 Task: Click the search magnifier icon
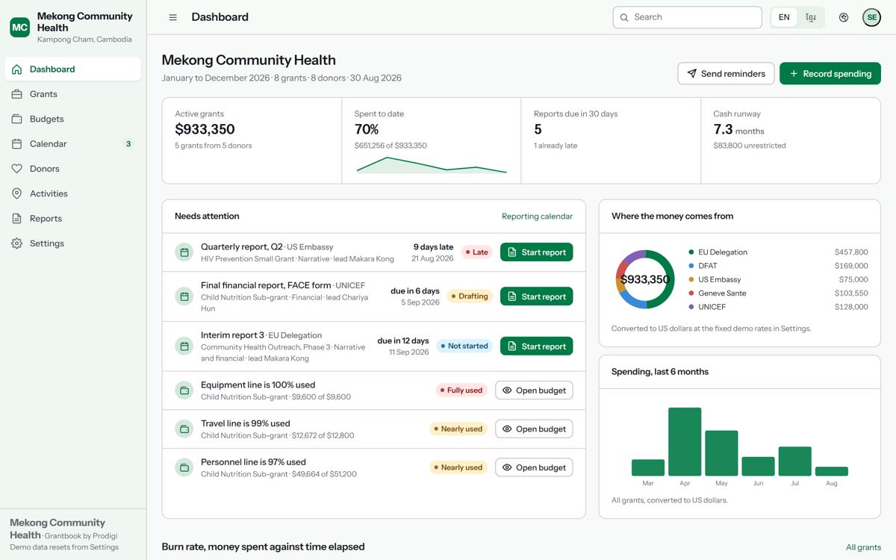coord(624,17)
